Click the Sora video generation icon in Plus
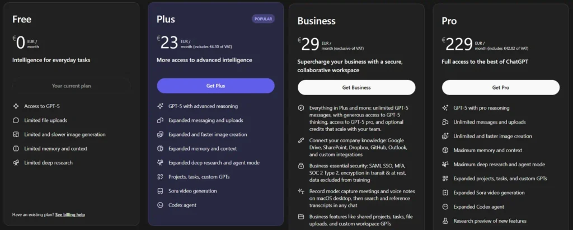 160,191
